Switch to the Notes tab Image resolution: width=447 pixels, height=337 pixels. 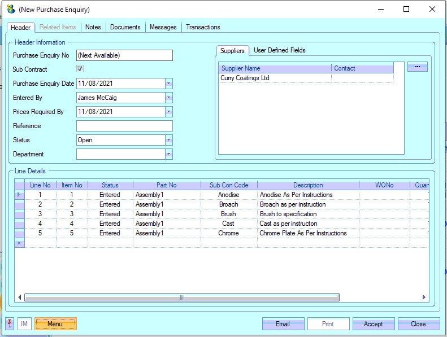(93, 27)
